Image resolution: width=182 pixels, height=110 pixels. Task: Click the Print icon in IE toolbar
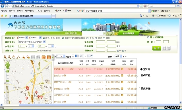(153, 16)
